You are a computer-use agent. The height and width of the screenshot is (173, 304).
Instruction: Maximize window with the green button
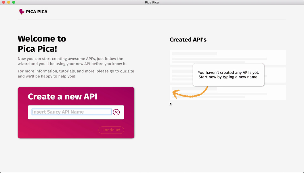click(x=14, y=2)
